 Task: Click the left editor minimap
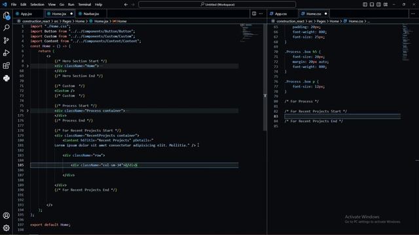click(251, 33)
